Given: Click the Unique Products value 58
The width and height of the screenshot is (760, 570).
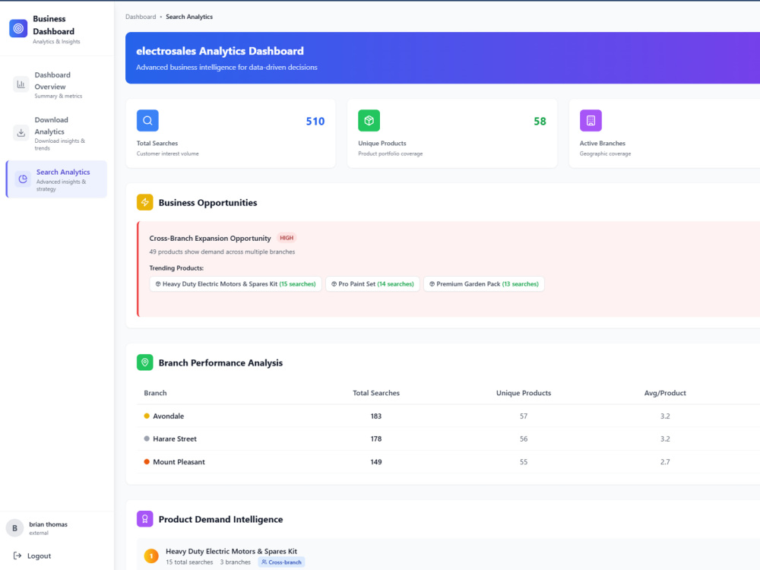Looking at the screenshot, I should pos(540,121).
